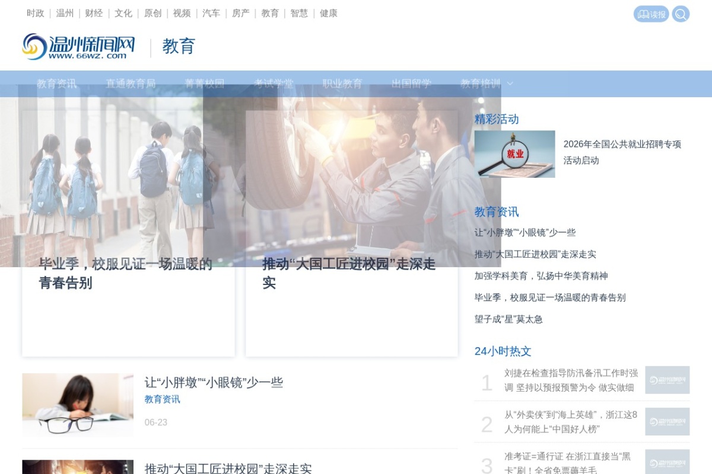The image size is (712, 474).
Task: Open sidebar link 加强学科美育，弘扬中华美育精神
Action: pyautogui.click(x=541, y=276)
